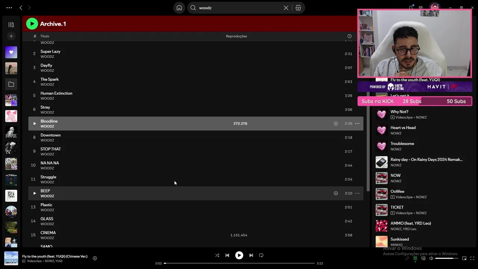Open the now-playing album cover
Image resolution: width=478 pixels, height=269 pixels.
coord(11,258)
